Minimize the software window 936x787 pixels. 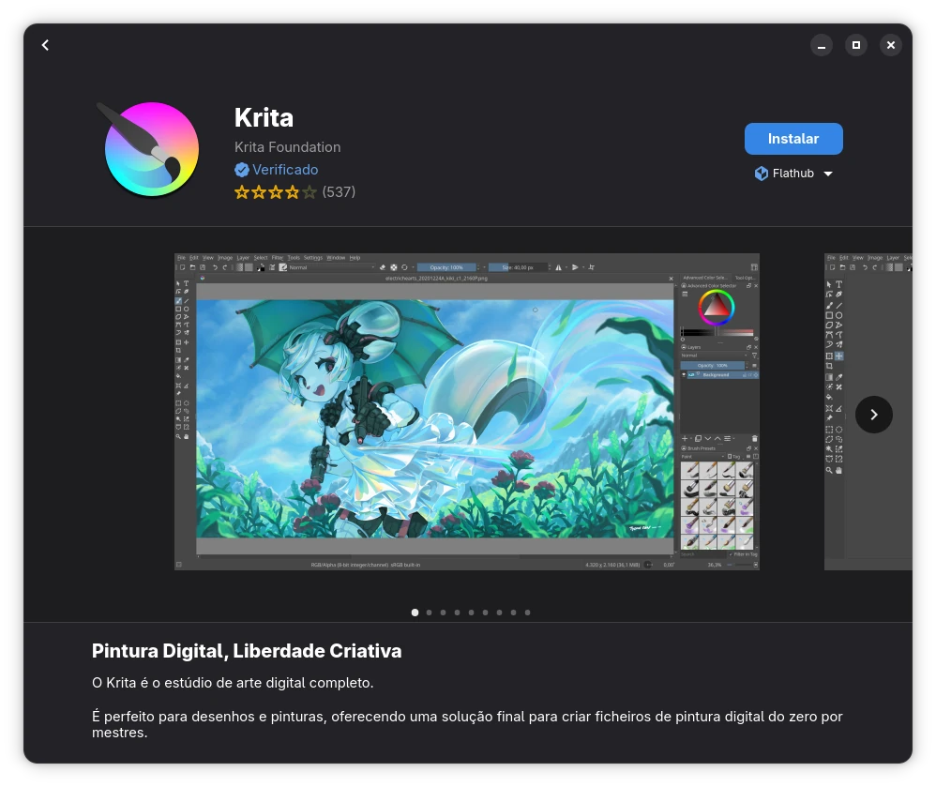pyautogui.click(x=822, y=45)
